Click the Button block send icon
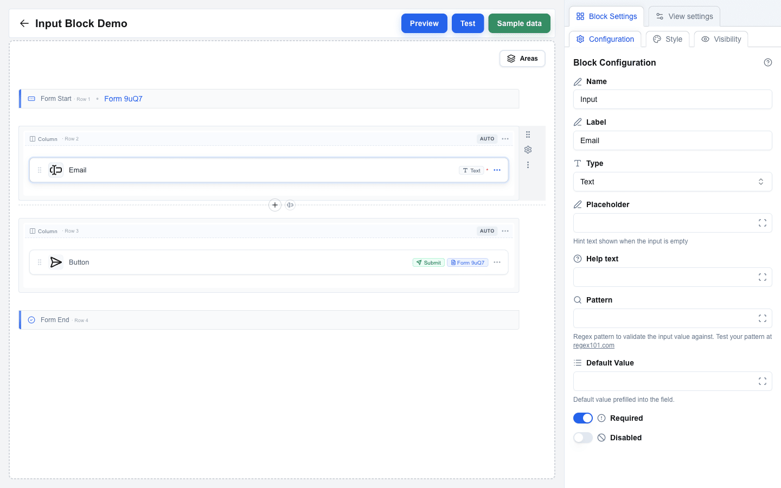This screenshot has width=781, height=488. 55,262
